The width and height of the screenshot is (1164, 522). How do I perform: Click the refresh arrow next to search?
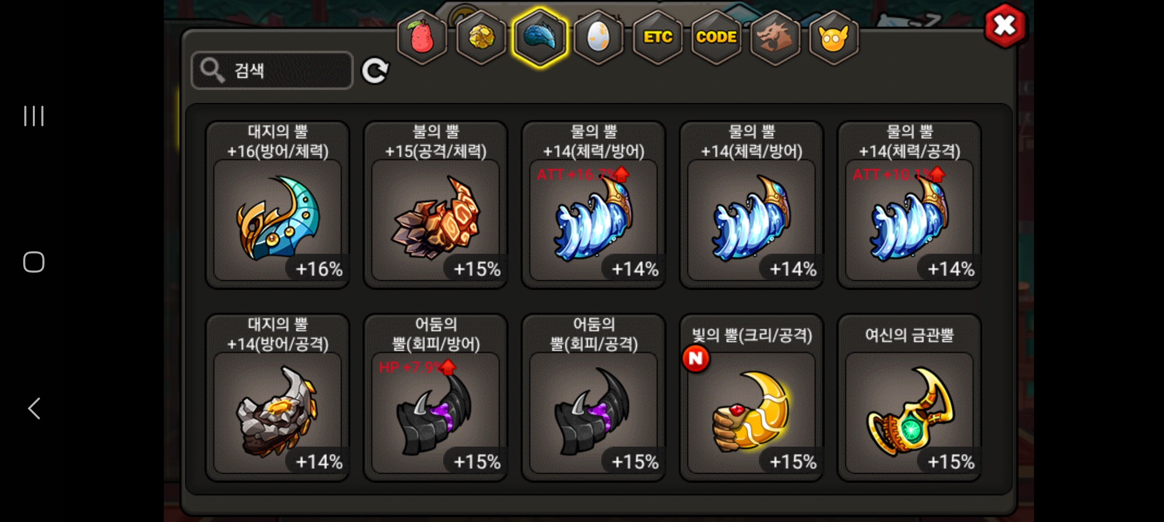click(x=376, y=71)
